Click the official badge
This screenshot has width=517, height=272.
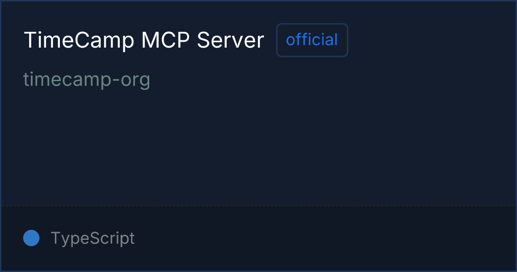click(312, 40)
